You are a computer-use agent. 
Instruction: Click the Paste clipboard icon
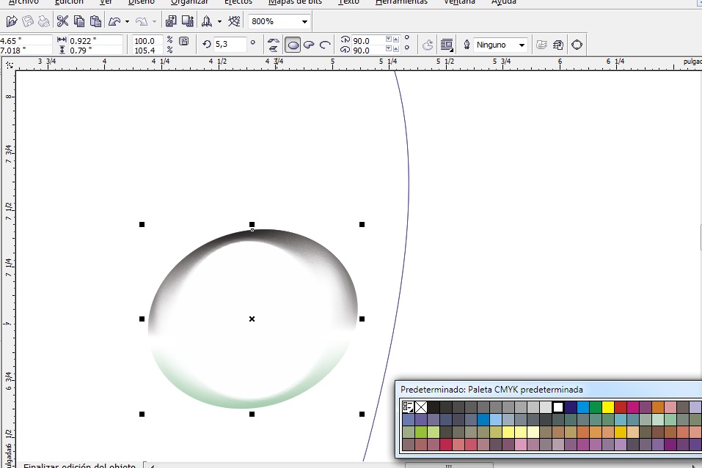pos(95,21)
